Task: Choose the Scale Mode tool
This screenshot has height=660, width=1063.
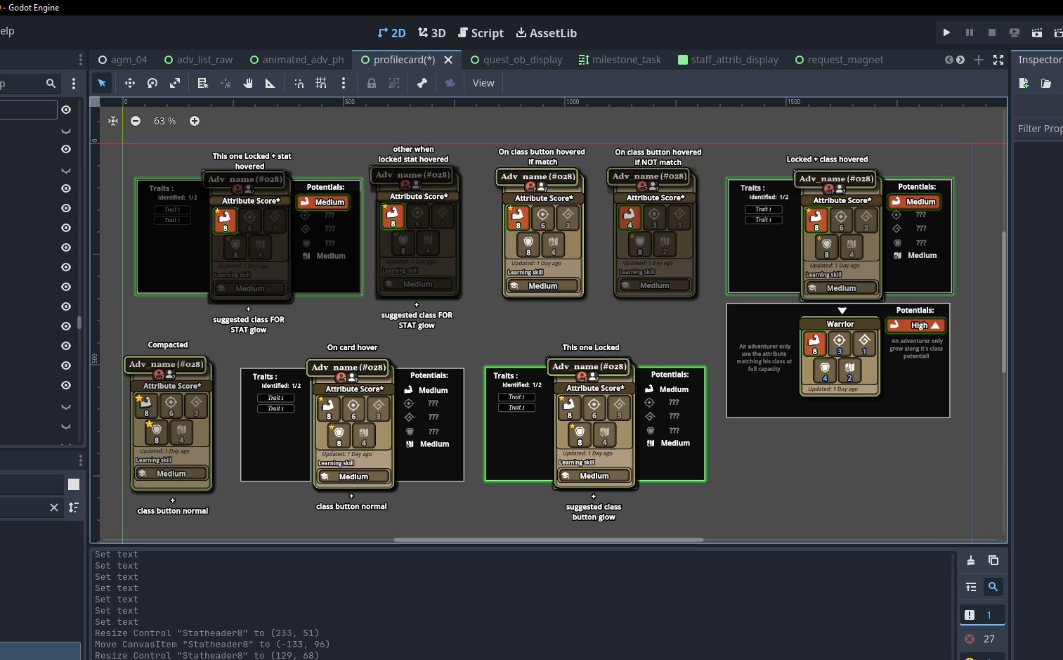Action: coord(175,83)
